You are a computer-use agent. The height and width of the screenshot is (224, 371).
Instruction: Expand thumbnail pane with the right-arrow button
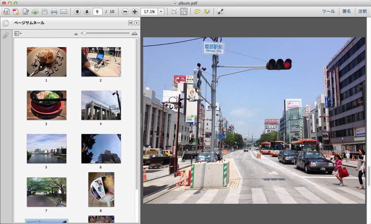(x=137, y=23)
